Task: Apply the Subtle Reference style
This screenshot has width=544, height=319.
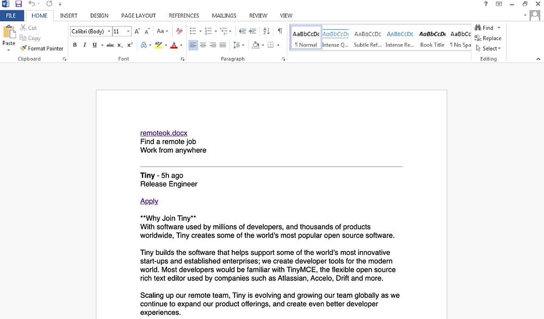Action: click(367, 37)
